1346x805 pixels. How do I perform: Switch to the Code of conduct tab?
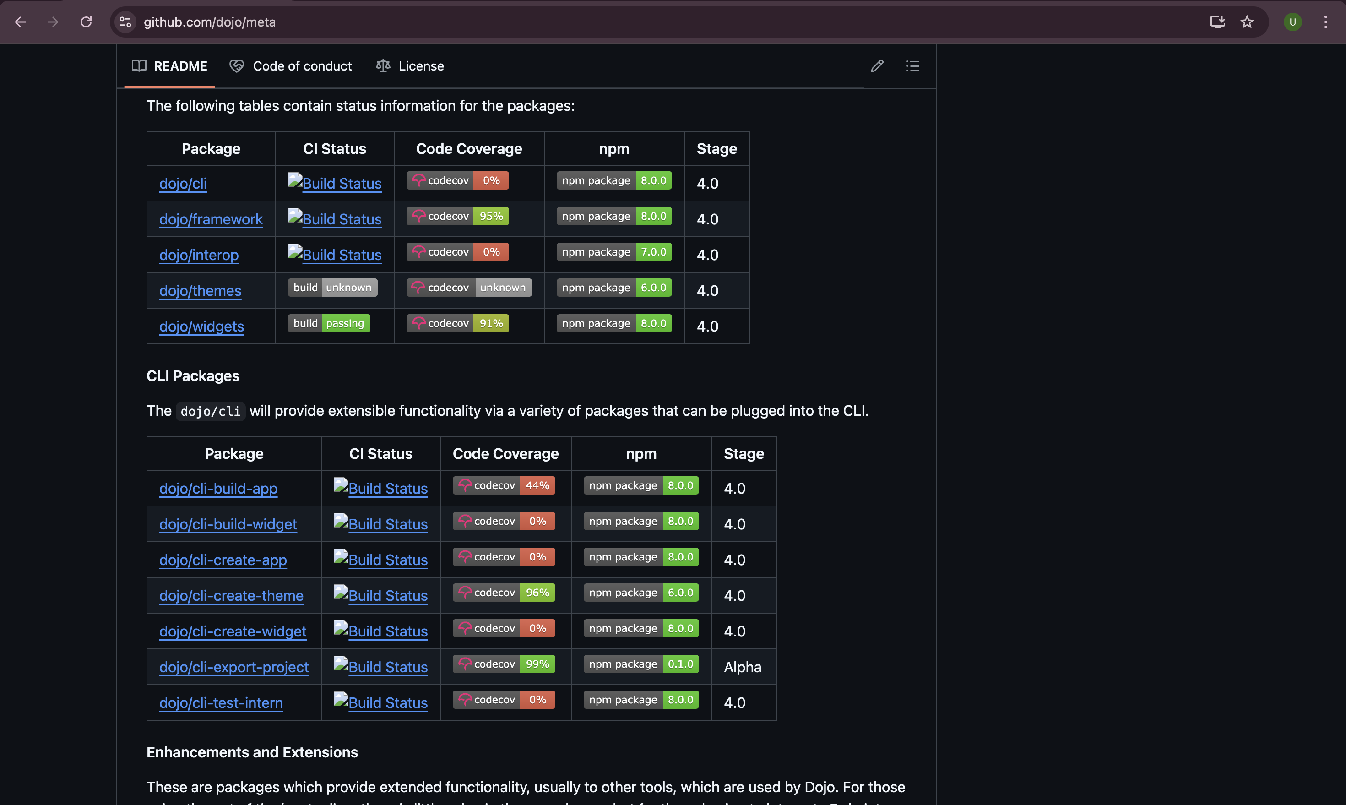(x=291, y=66)
